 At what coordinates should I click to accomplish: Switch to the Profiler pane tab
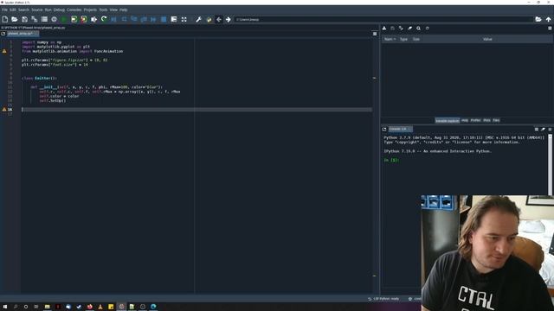pos(475,121)
